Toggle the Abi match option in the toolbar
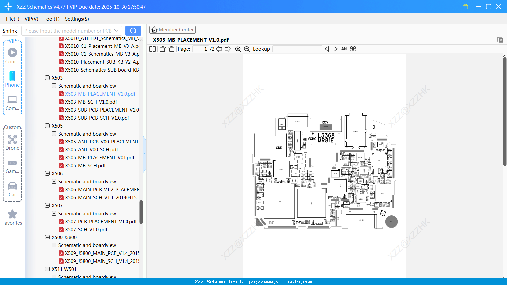 344,49
